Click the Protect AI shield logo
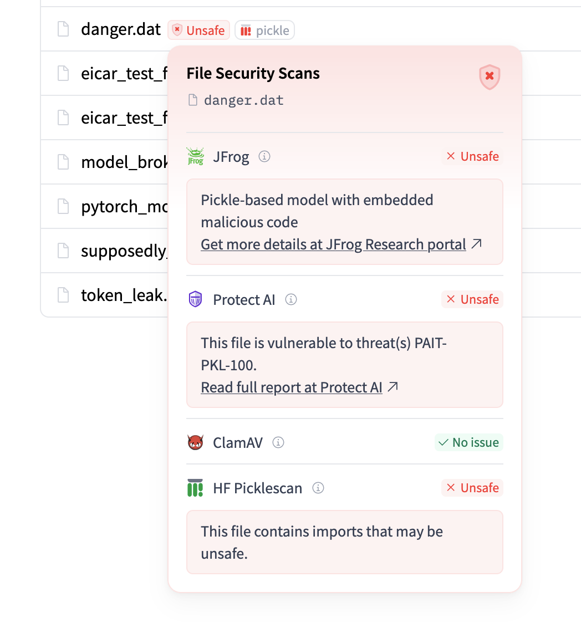This screenshot has height=633, width=581. (x=195, y=300)
